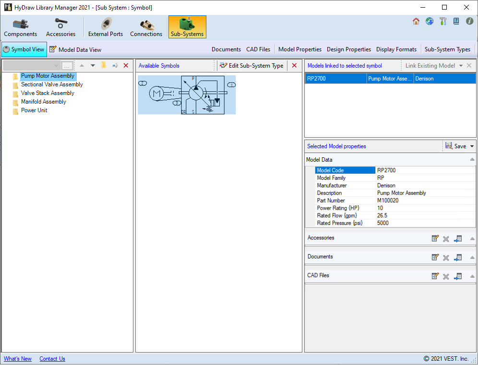Click the Manufacturer value Denison
The height and width of the screenshot is (365, 478).
coord(425,186)
